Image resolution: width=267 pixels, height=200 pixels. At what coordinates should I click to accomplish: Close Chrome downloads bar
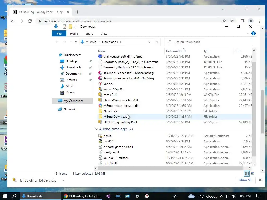pyautogui.click(x=260, y=180)
